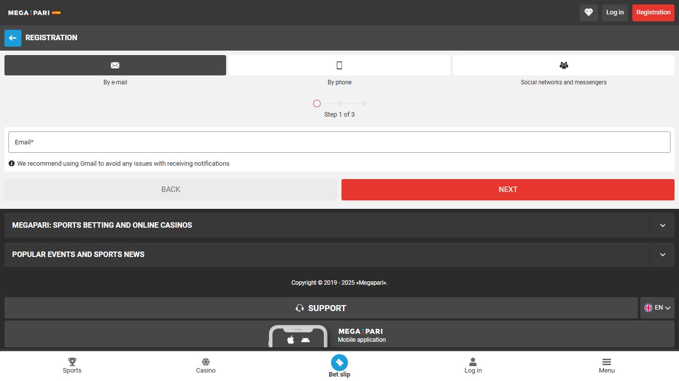Open the Bet slip ticket icon
679x381 pixels.
point(339,363)
